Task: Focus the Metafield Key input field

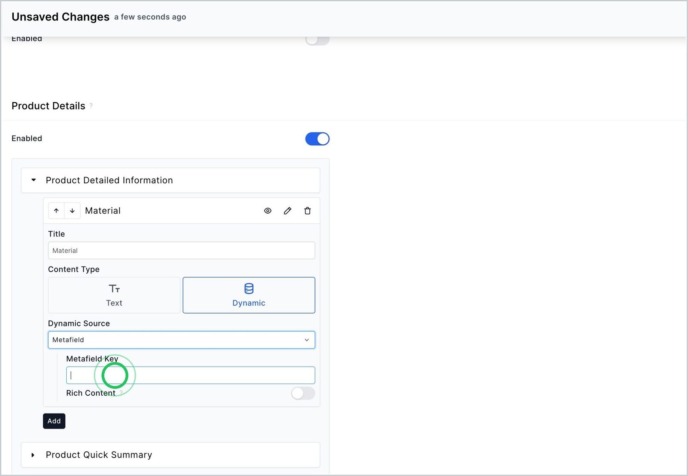Action: [191, 375]
